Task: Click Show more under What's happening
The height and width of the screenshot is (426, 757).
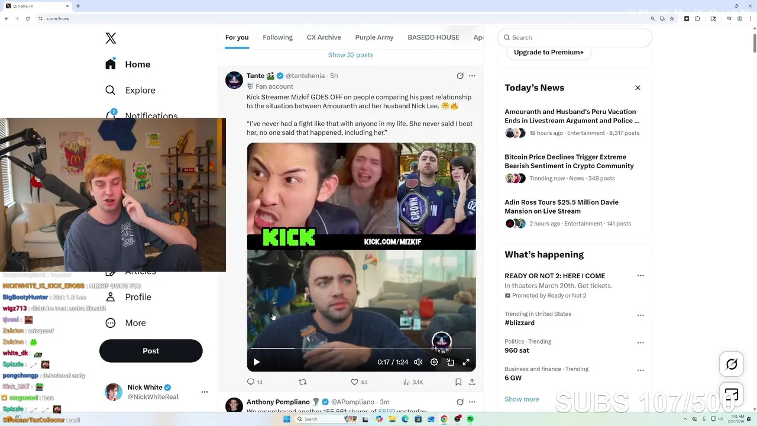Action: [522, 399]
